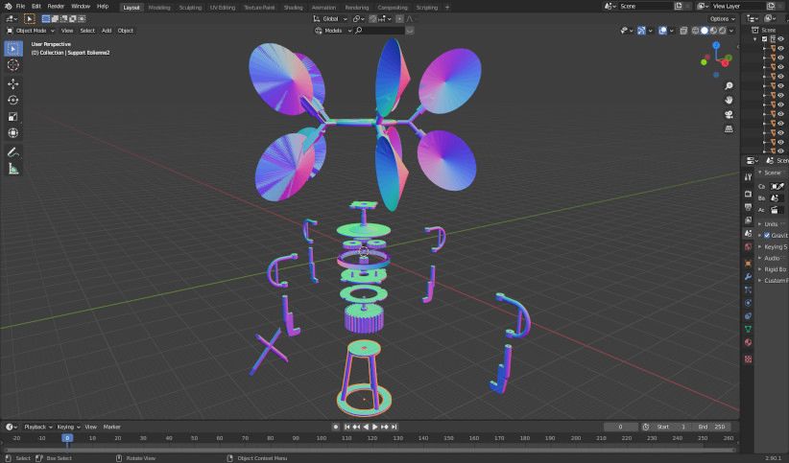The height and width of the screenshot is (463, 789).
Task: Open the Models filter dropdown
Action: 333,31
